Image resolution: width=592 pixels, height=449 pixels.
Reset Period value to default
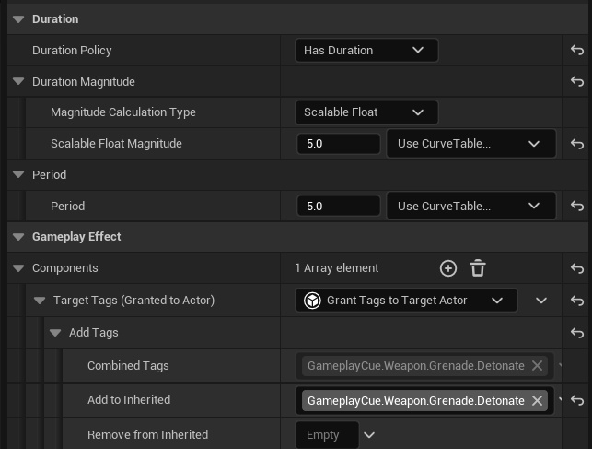pyautogui.click(x=577, y=207)
